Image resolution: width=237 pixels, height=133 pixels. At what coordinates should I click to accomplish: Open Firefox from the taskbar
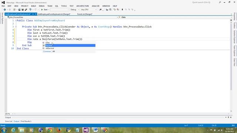pos(59,130)
